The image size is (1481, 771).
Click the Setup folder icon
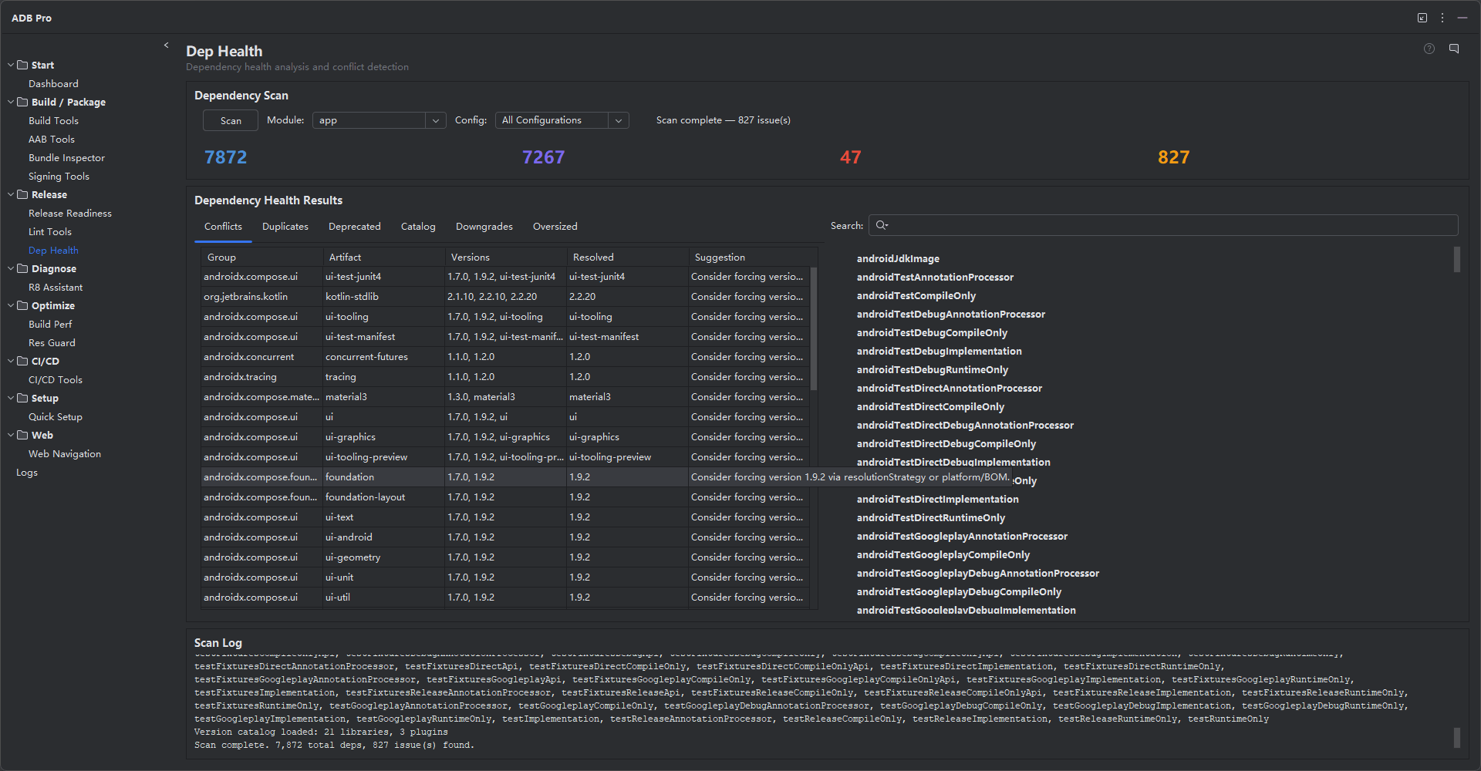point(23,398)
